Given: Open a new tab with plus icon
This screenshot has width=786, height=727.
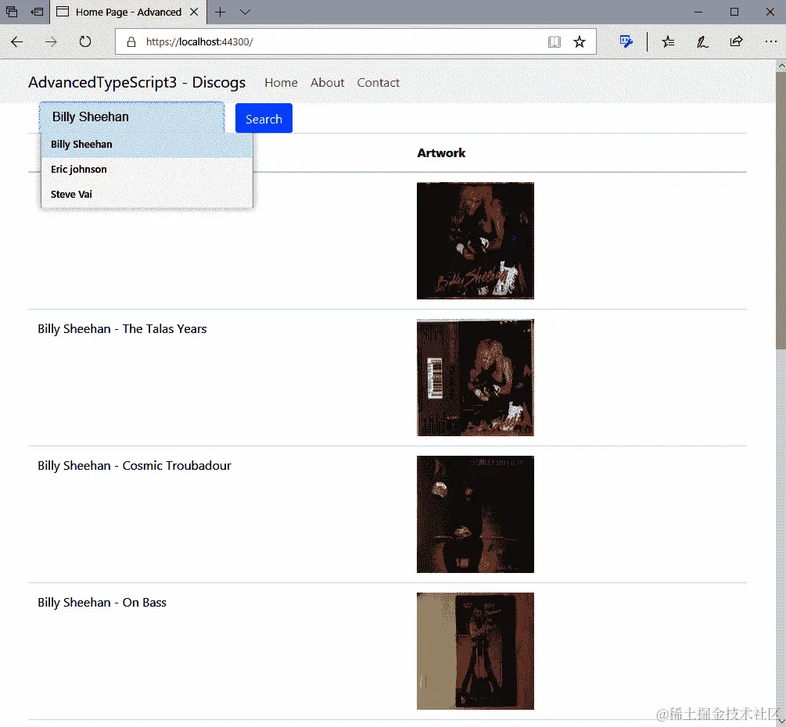Looking at the screenshot, I should coord(220,12).
